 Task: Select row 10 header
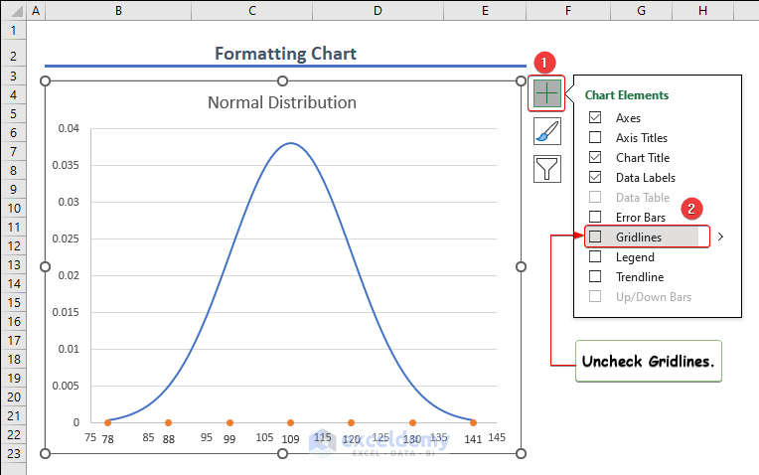point(13,208)
